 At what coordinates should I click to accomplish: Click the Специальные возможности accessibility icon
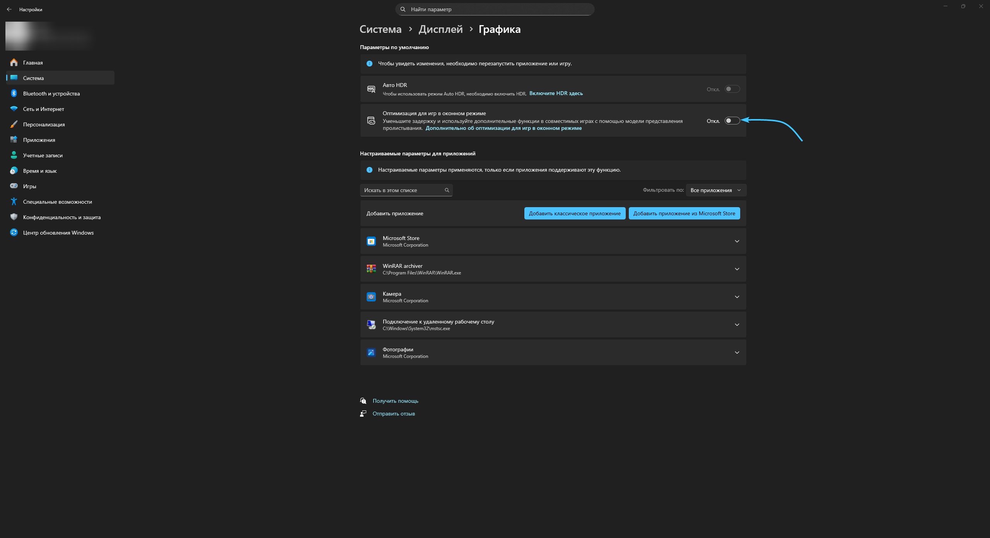pos(14,202)
